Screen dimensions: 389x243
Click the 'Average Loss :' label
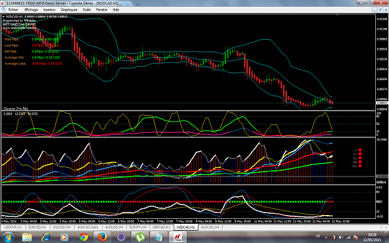pos(16,63)
